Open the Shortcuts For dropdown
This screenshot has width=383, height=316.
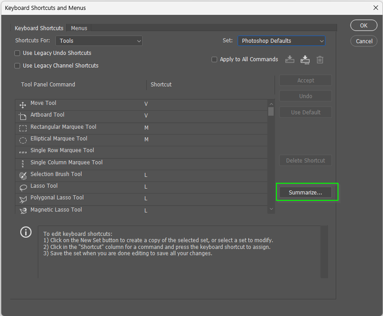[99, 41]
